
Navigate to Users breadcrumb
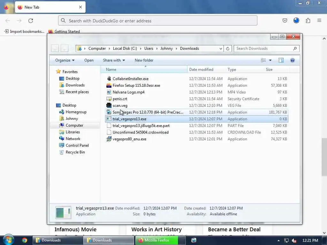coord(149,48)
